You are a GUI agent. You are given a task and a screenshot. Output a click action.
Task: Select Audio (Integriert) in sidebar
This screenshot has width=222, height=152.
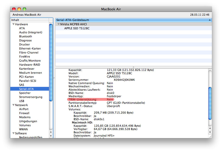click(x=31, y=32)
